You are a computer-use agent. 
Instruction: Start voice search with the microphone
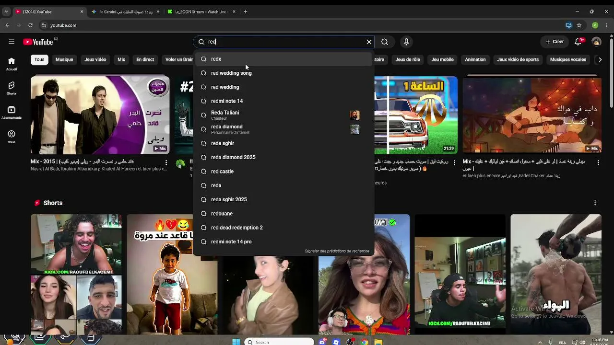(x=406, y=42)
